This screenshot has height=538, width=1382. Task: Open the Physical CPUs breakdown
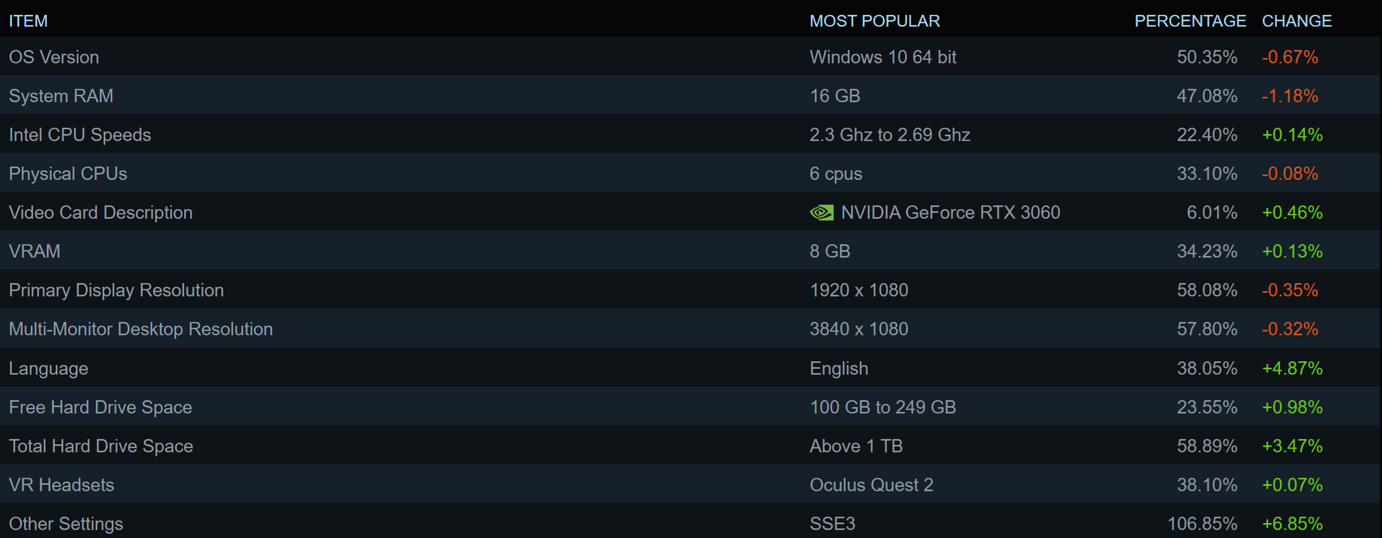[68, 174]
